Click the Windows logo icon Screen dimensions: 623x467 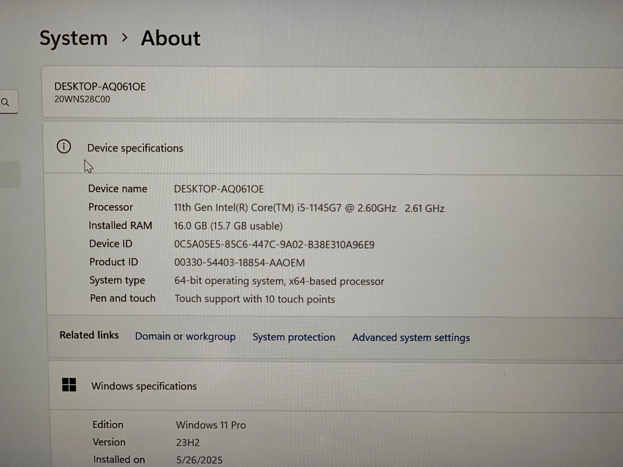tap(69, 384)
